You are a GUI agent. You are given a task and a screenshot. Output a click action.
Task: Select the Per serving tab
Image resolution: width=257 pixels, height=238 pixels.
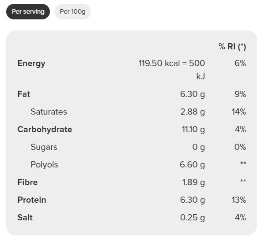click(28, 11)
